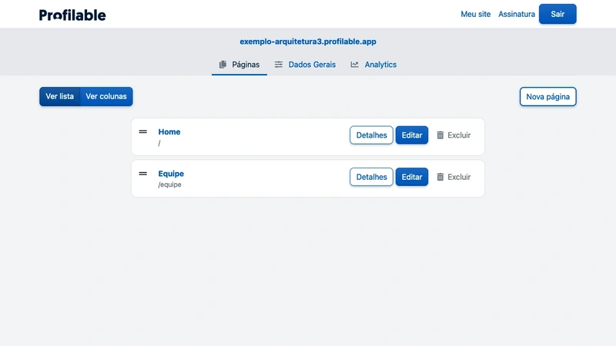Open the Meu site link
This screenshot has width=616, height=346.
[475, 14]
